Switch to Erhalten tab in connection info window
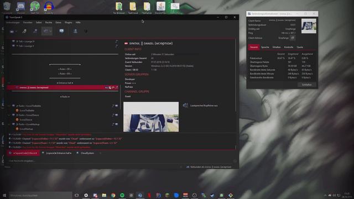This screenshot has width=354, height=199. pos(277,47)
